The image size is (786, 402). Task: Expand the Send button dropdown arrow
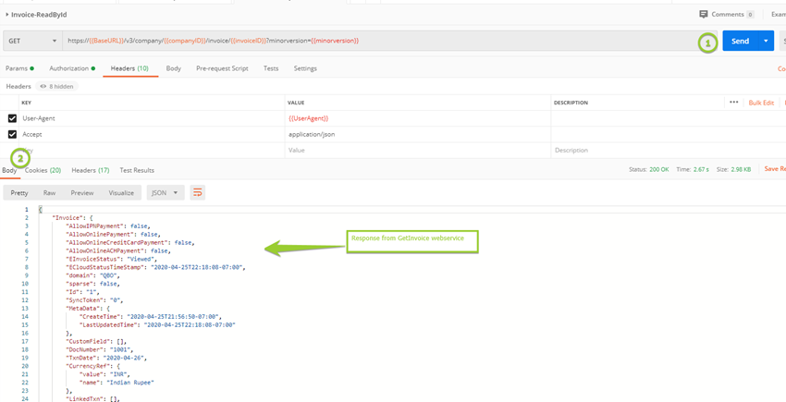coord(766,42)
